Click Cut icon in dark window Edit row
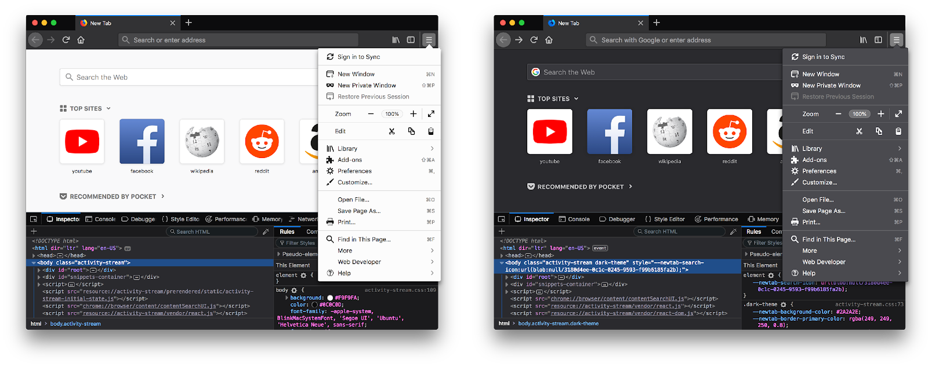This screenshot has height=367, width=928. pos(860,131)
